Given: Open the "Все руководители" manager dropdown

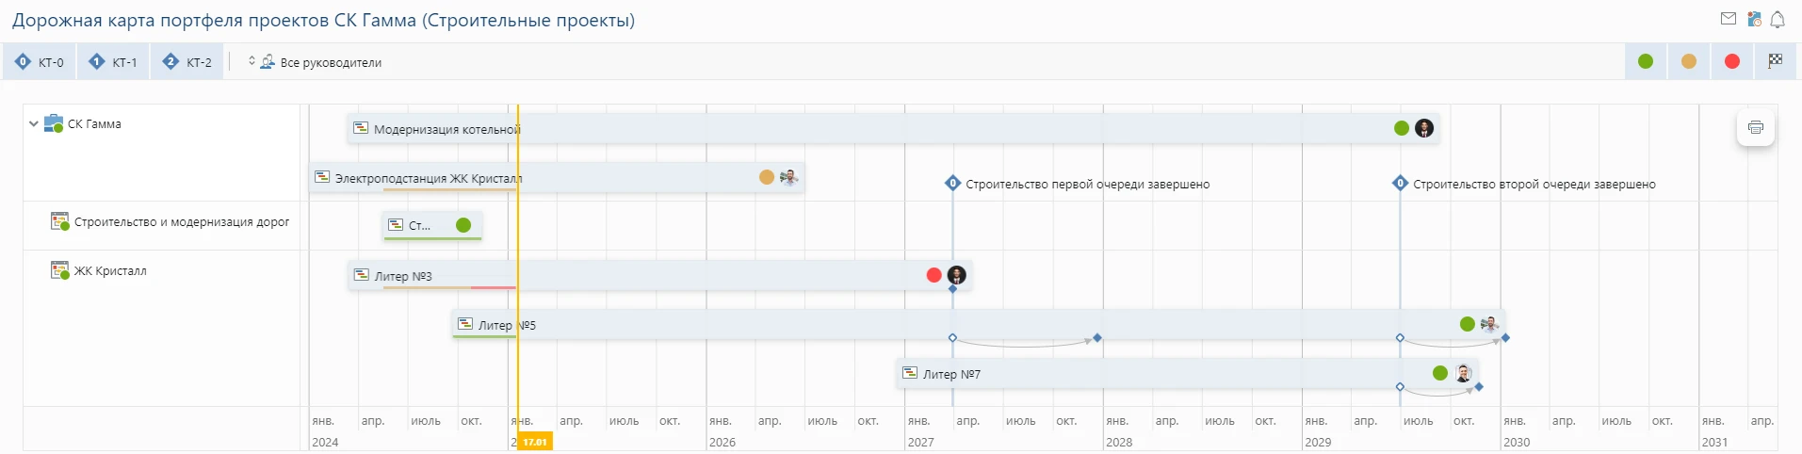Looking at the screenshot, I should [x=320, y=62].
